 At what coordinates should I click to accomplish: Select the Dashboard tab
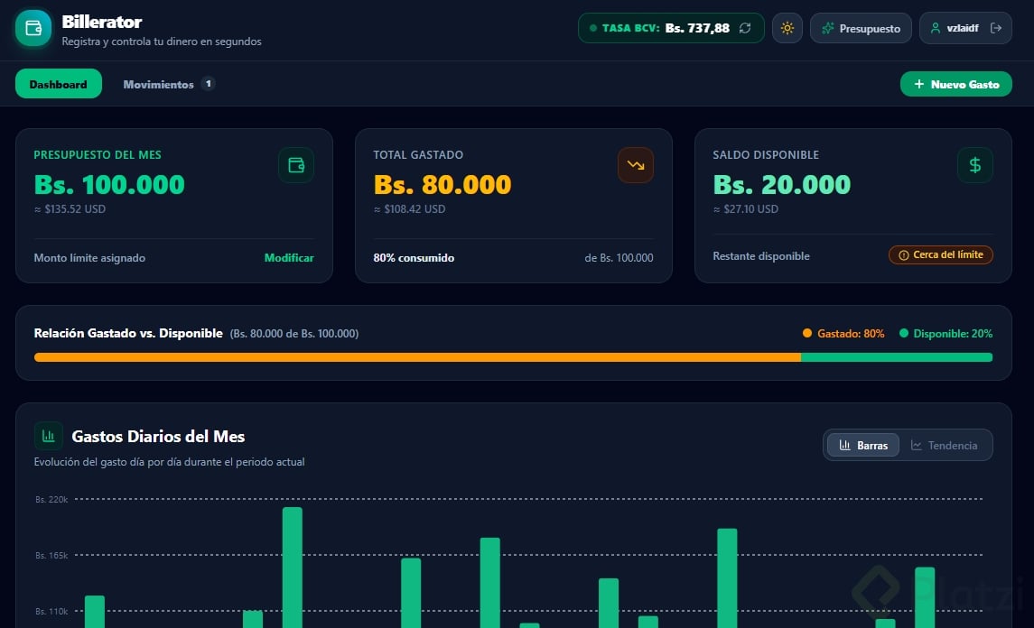(x=58, y=84)
